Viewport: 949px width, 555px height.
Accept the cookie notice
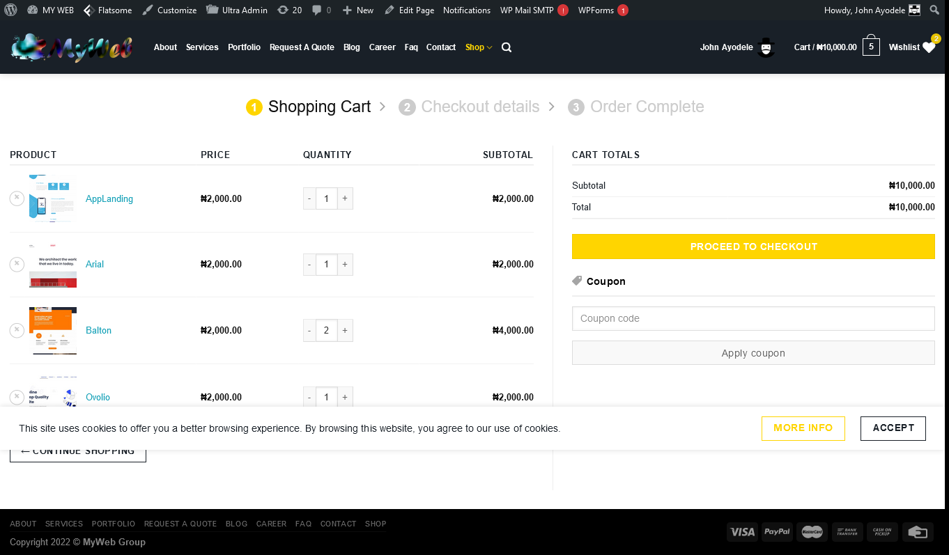pos(893,428)
